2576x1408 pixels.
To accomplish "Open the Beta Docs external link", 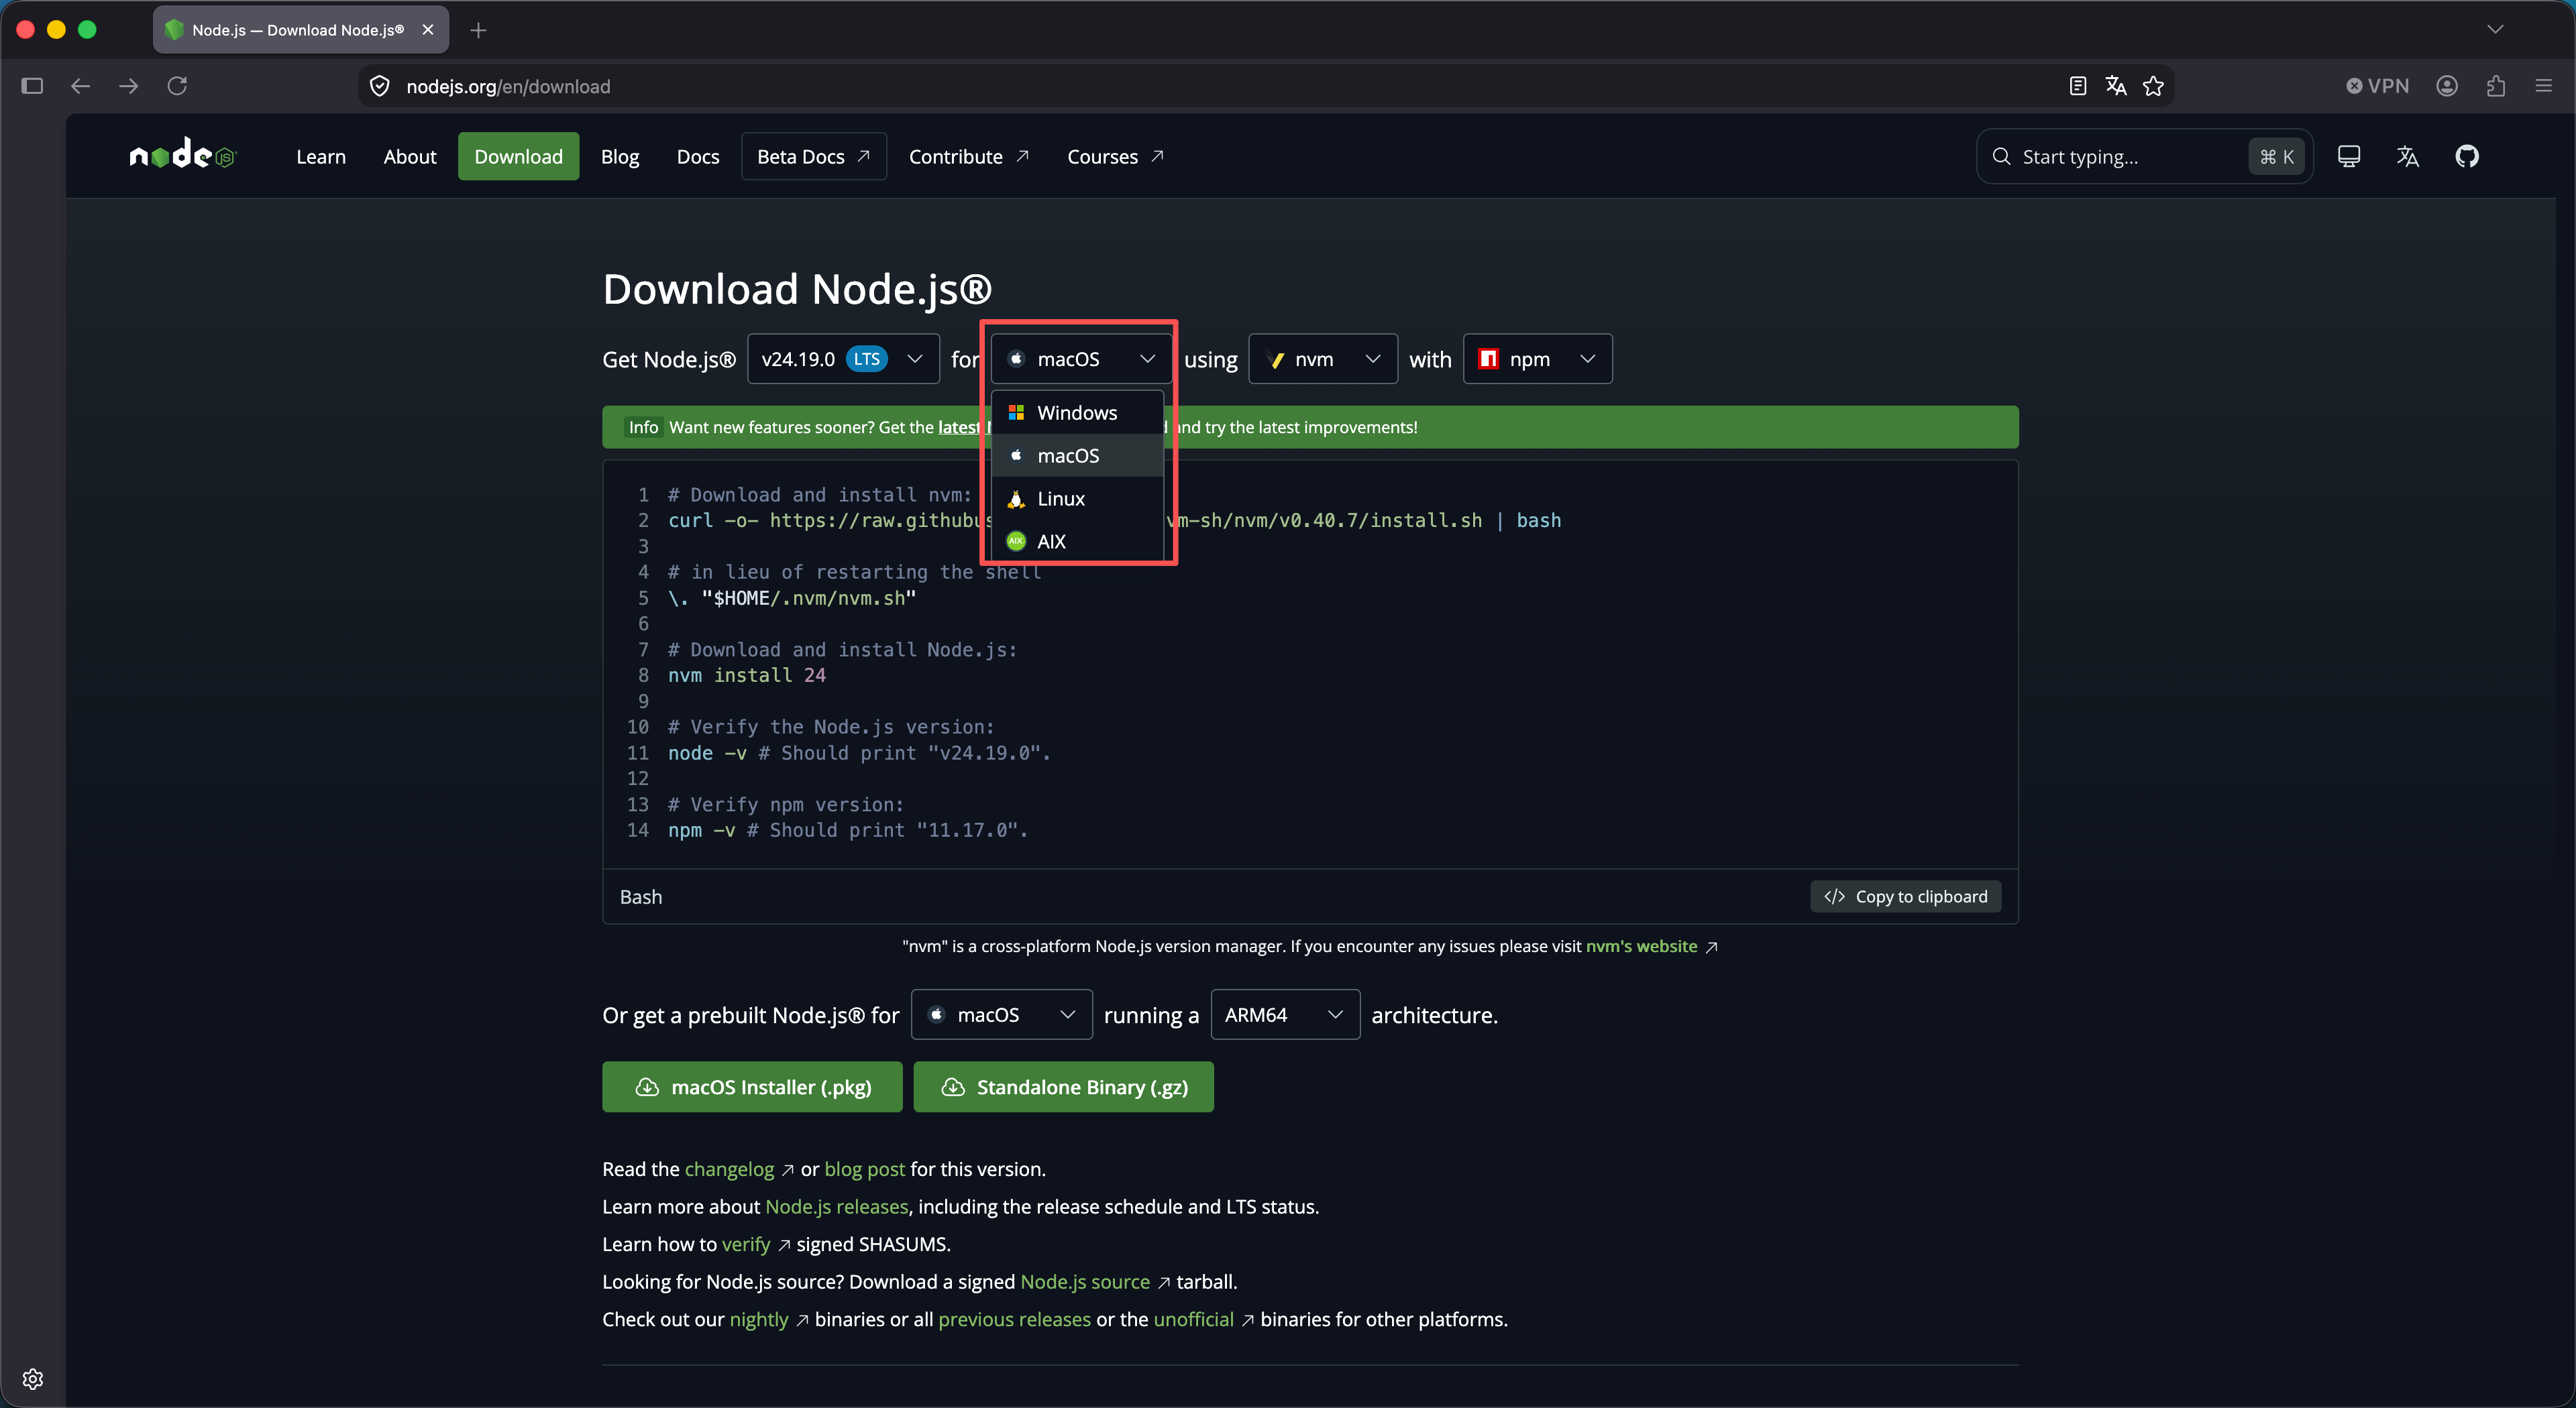I will click(x=814, y=156).
